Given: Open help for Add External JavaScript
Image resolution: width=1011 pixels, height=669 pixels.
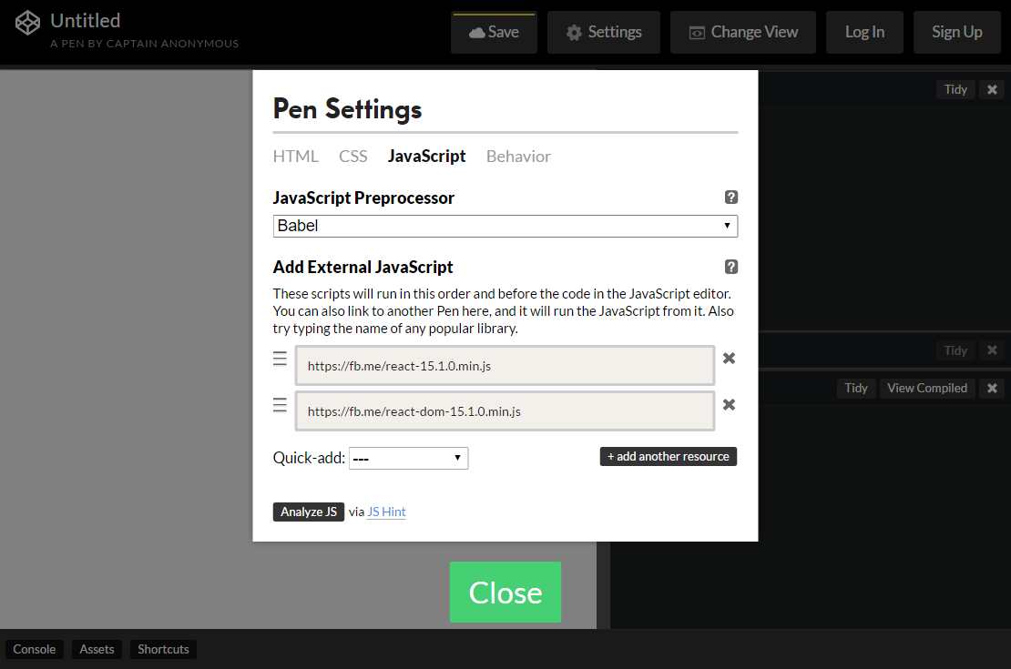Looking at the screenshot, I should [730, 267].
